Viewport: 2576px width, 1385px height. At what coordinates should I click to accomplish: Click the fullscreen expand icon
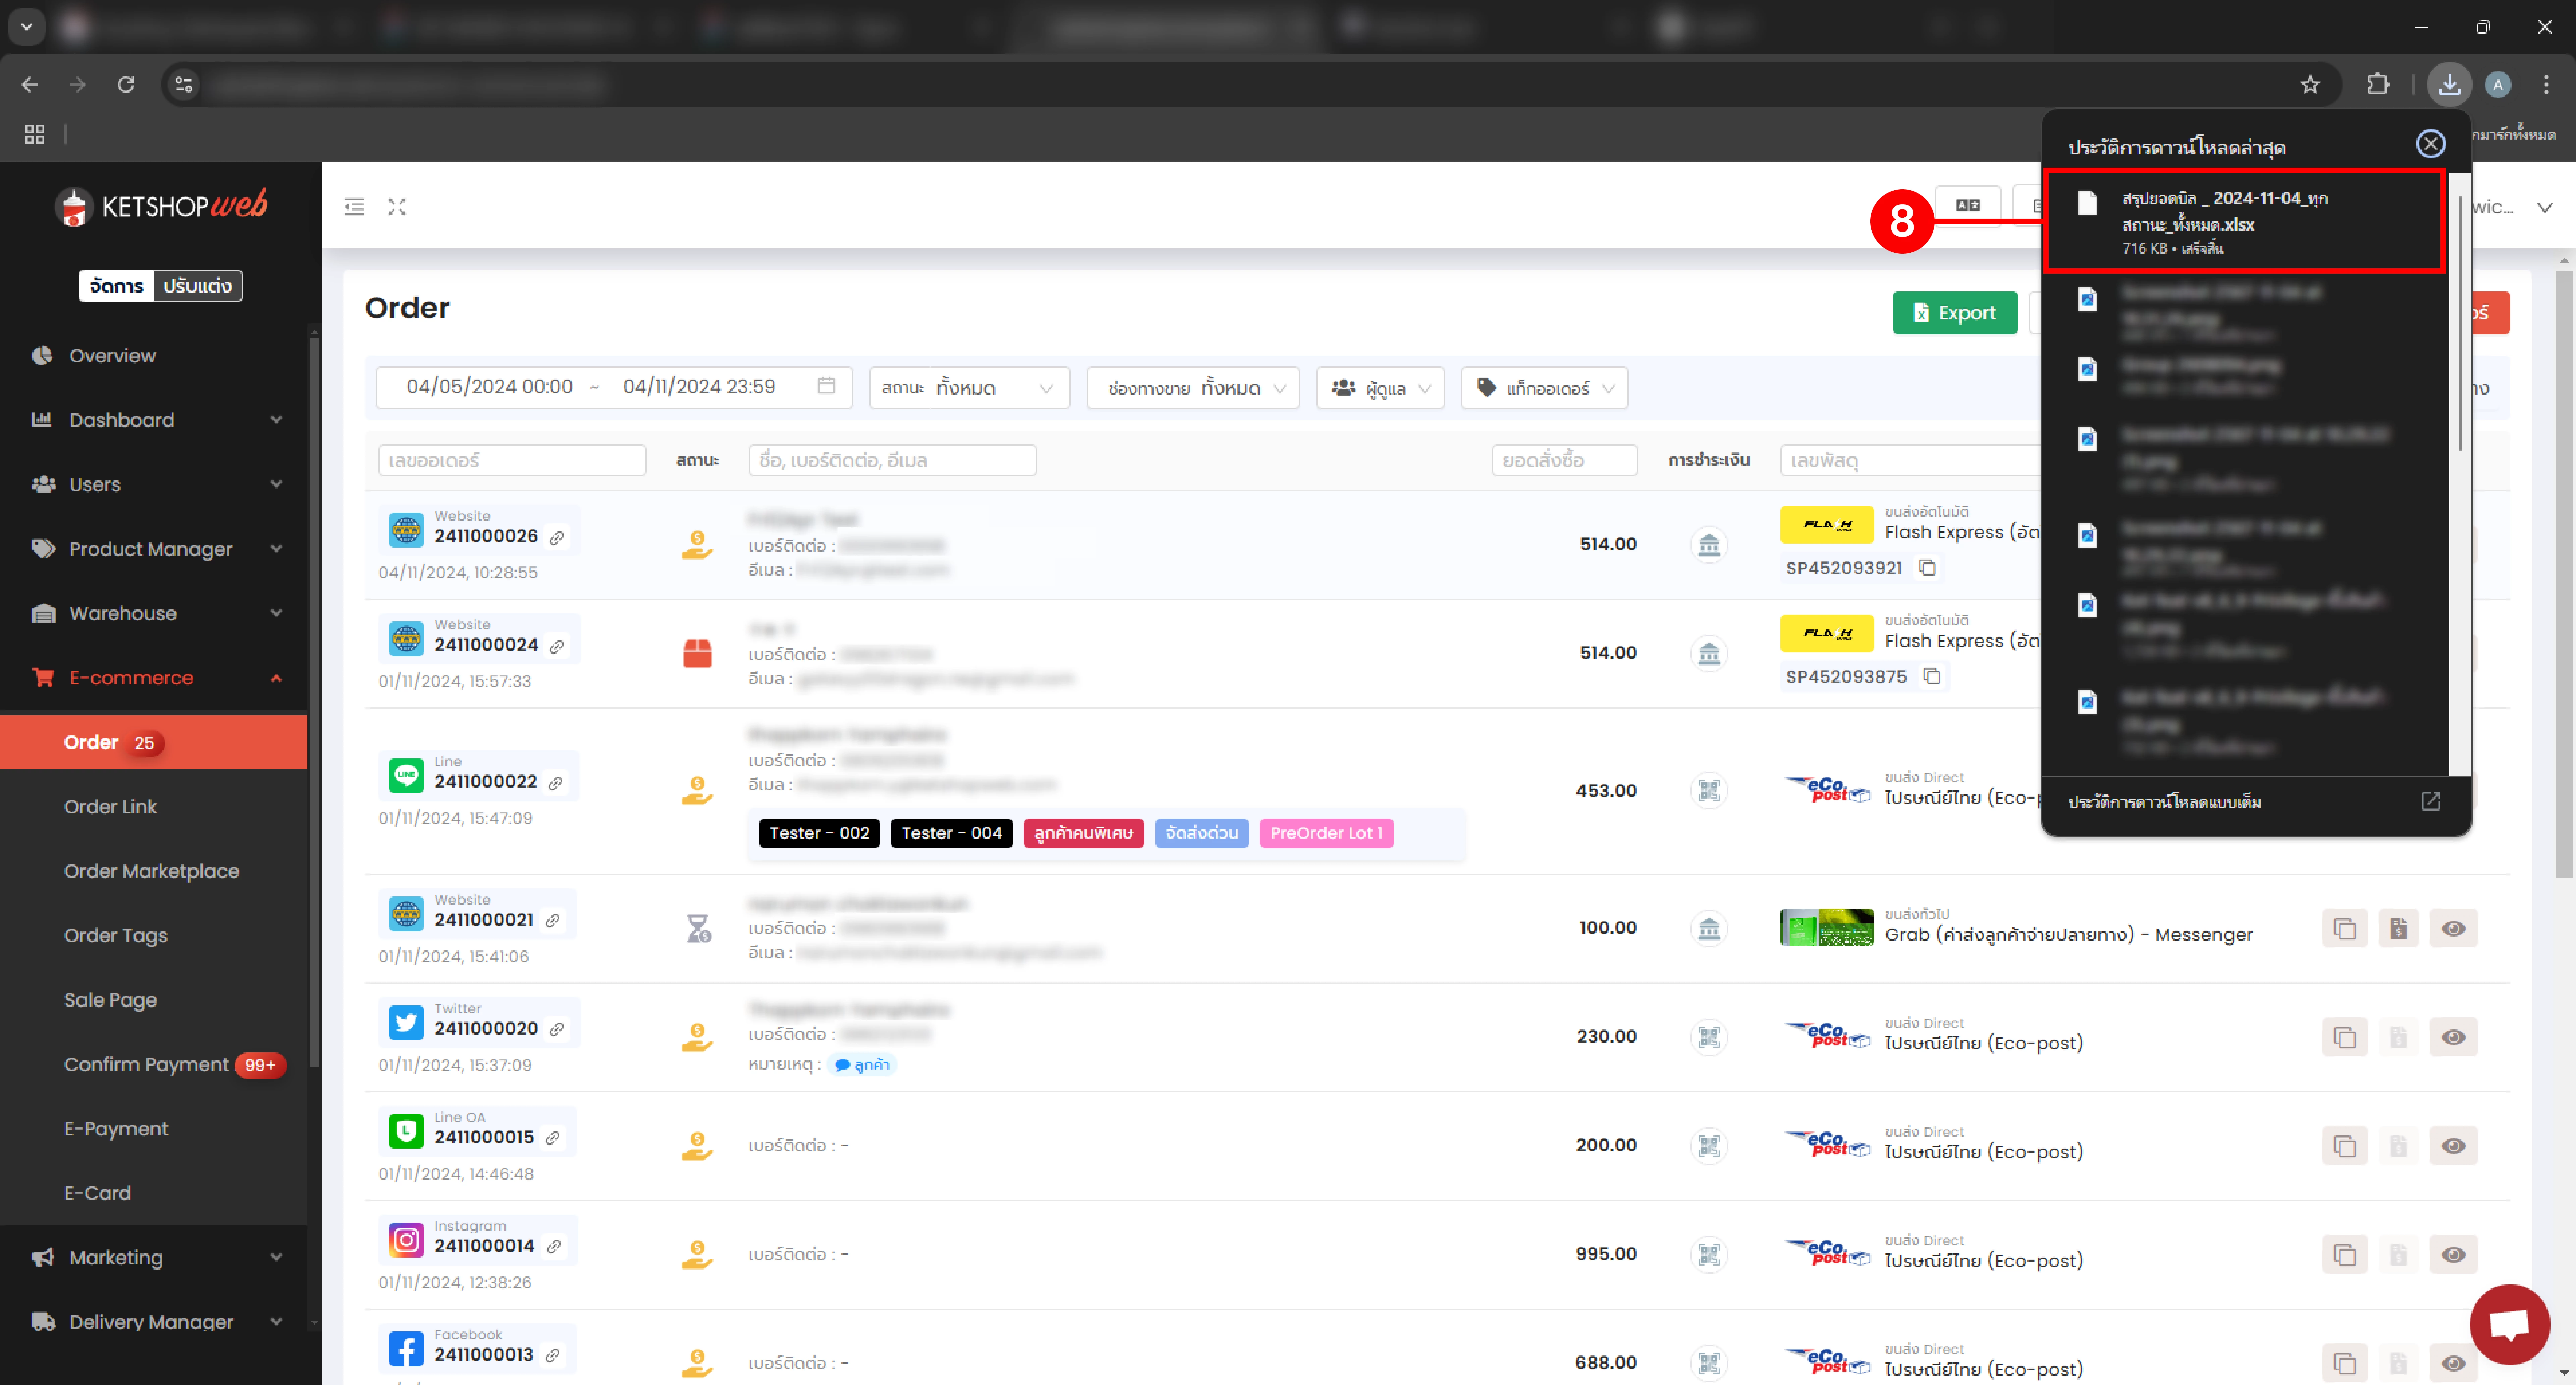(397, 207)
